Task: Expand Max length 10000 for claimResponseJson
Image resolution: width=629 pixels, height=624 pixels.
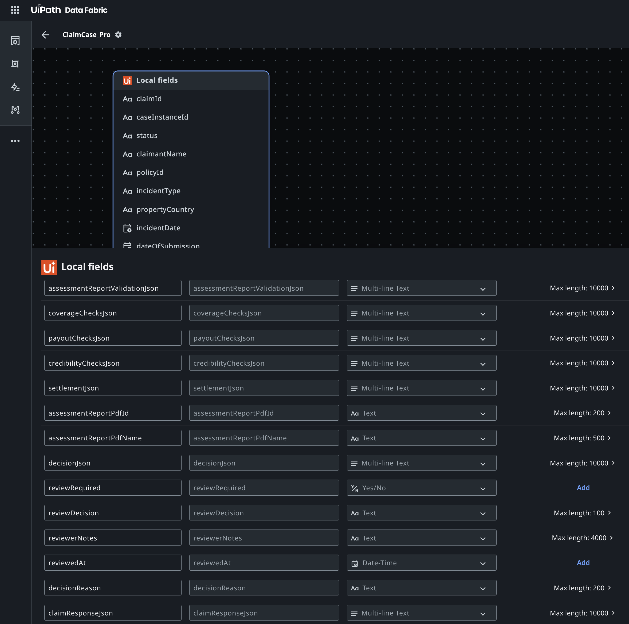Action: (583, 613)
